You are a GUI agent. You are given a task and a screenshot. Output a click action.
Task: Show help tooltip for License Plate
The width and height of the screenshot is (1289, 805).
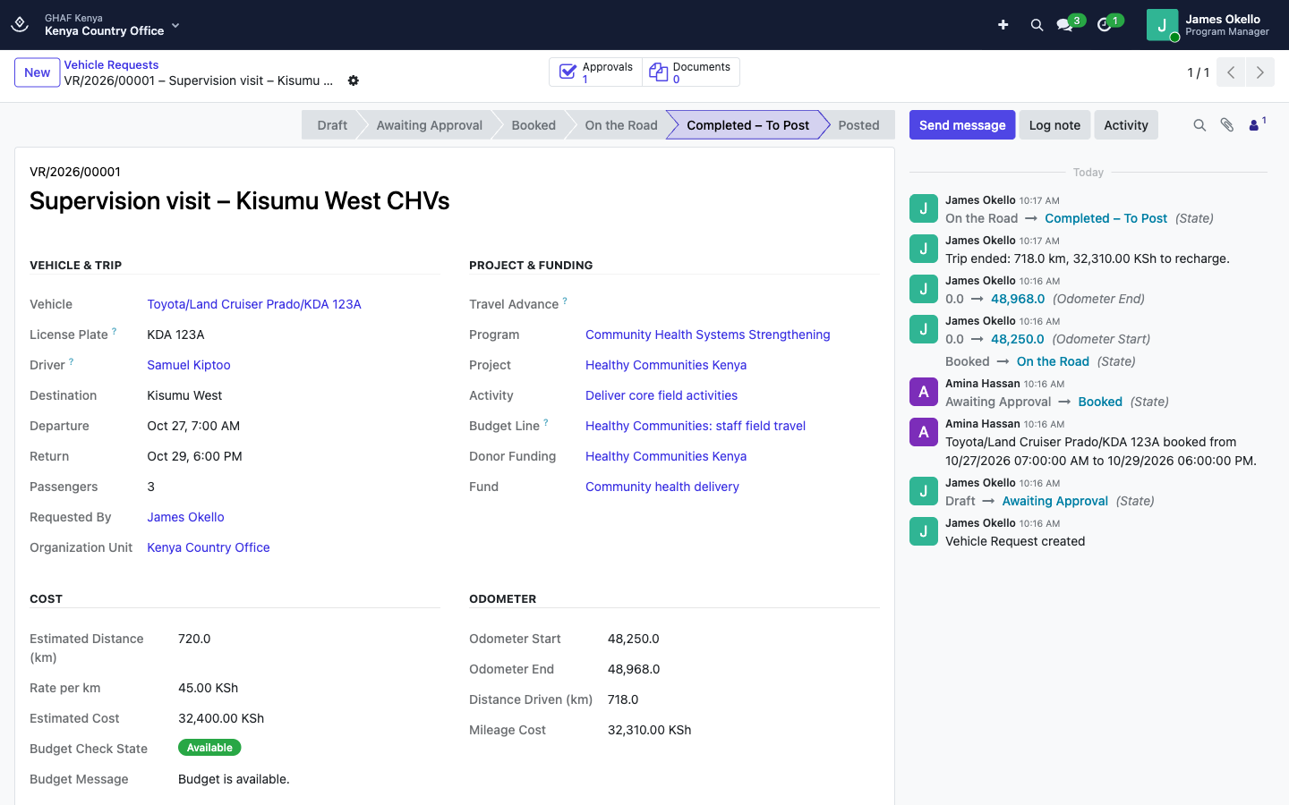click(115, 331)
